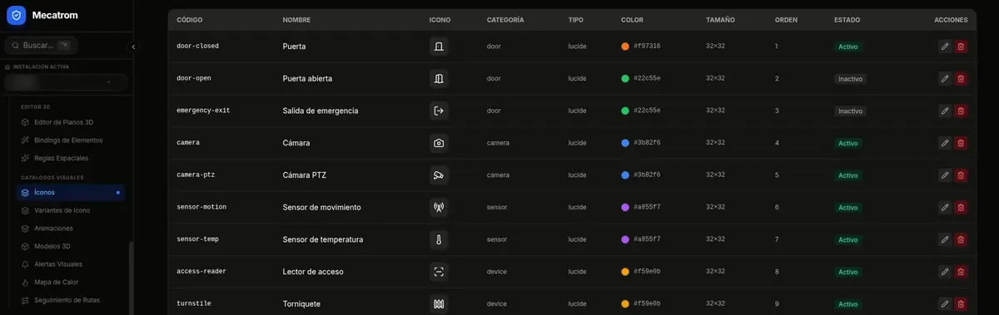Toggle Activo status on access-reader row
Viewport: 999px width, 315px height.
point(847,272)
